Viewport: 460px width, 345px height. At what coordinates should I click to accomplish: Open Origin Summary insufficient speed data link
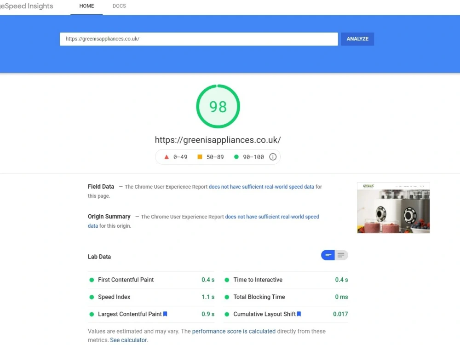coord(272,217)
